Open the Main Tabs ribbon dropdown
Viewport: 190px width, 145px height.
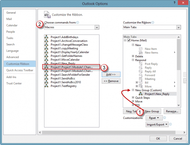tap(178, 27)
